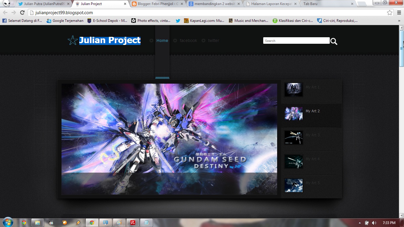Open the Ciri-ciri, Reproduksi,... bookmark
404x227 pixels.
(337, 21)
